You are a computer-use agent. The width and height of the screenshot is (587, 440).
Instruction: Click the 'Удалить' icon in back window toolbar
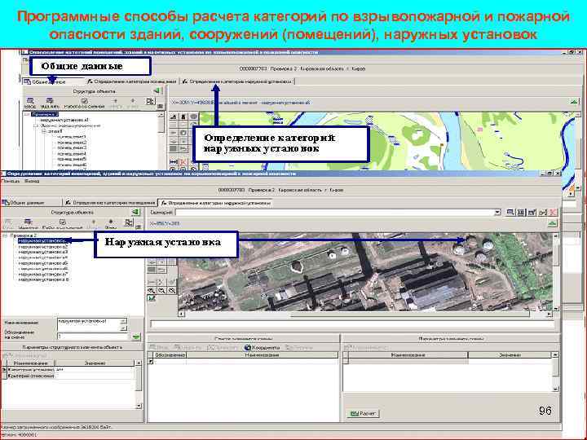point(50,103)
